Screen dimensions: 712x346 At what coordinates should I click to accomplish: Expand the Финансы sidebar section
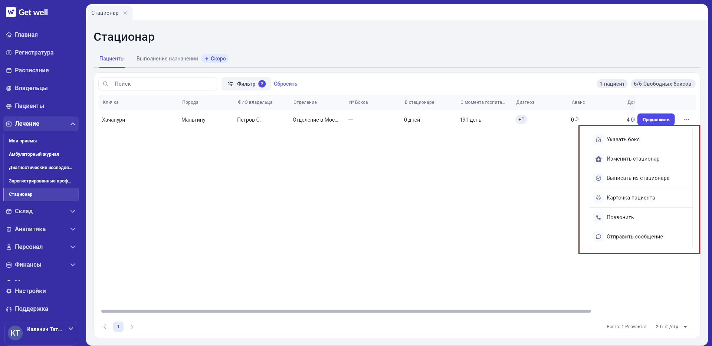73,265
